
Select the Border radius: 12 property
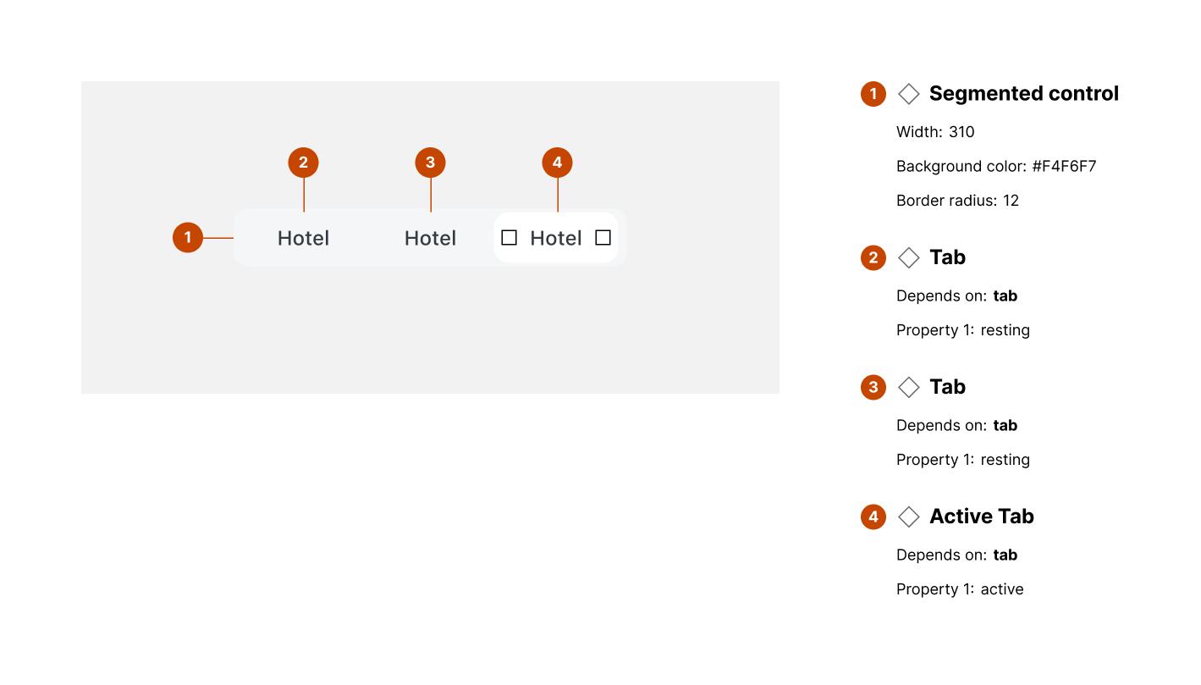point(957,201)
